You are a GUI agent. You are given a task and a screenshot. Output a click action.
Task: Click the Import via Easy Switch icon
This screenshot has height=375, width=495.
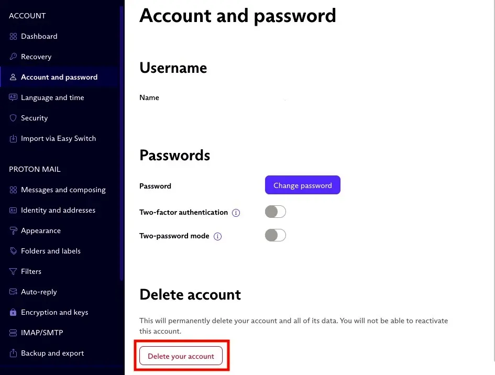pyautogui.click(x=13, y=138)
